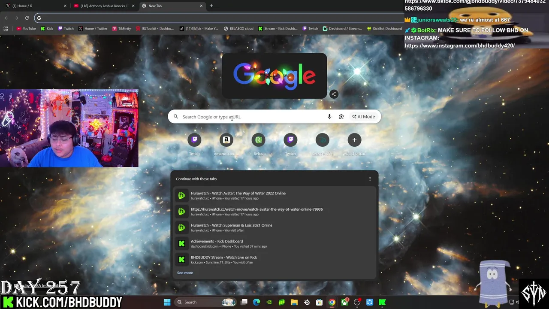Expand See more tabs list
Viewport: 549px width, 309px height.
[185, 273]
